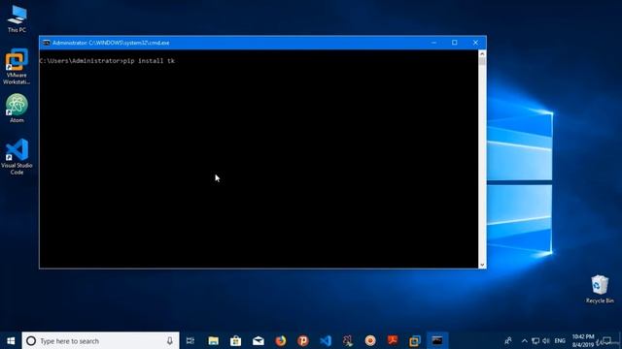Minimize the Command Prompt window
Viewport: 622px width, 349px height.
tap(433, 43)
